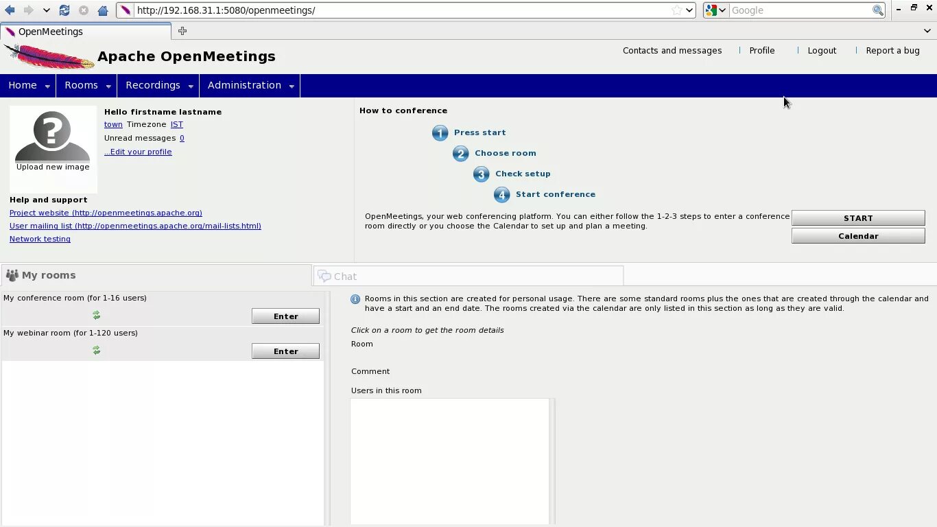Viewport: 937px width, 527px height.
Task: Click the unread messages count 0 link
Action: coord(182,138)
